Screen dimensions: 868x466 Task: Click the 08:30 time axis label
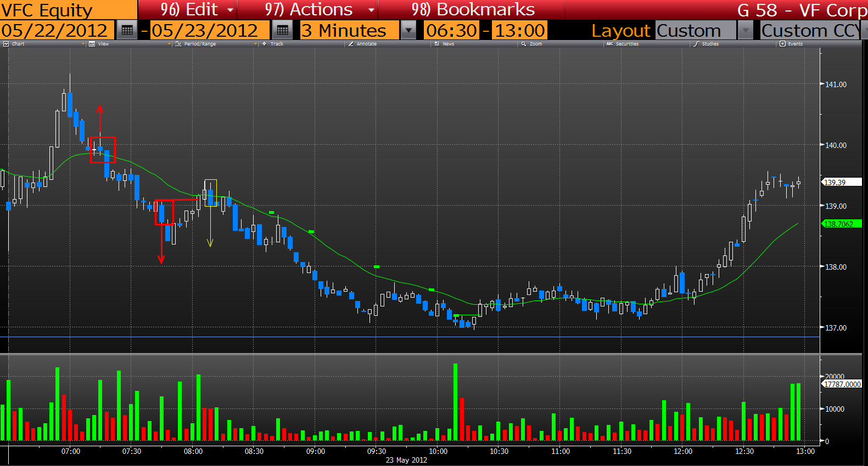click(x=254, y=451)
